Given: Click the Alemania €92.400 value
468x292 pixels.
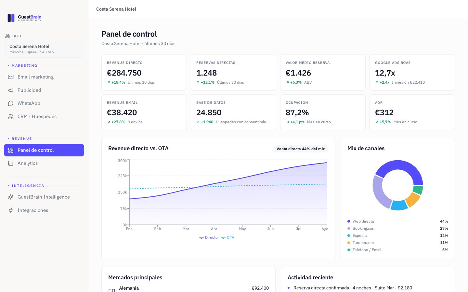Looking at the screenshot, I should 260,288.
